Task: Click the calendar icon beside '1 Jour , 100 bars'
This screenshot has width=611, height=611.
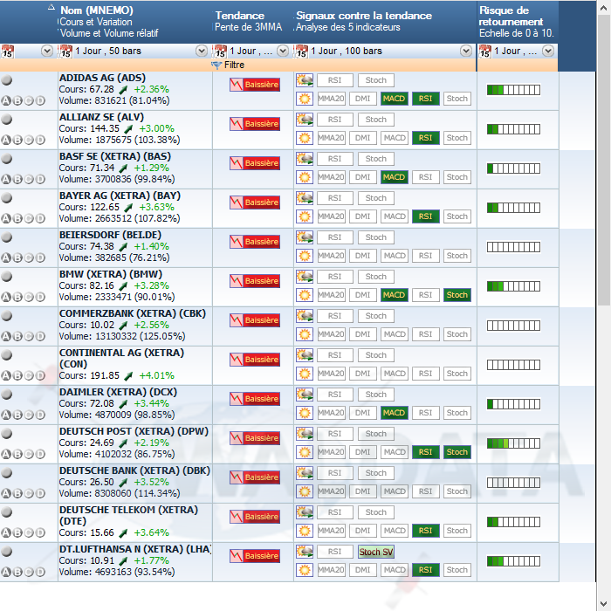Action: 301,51
